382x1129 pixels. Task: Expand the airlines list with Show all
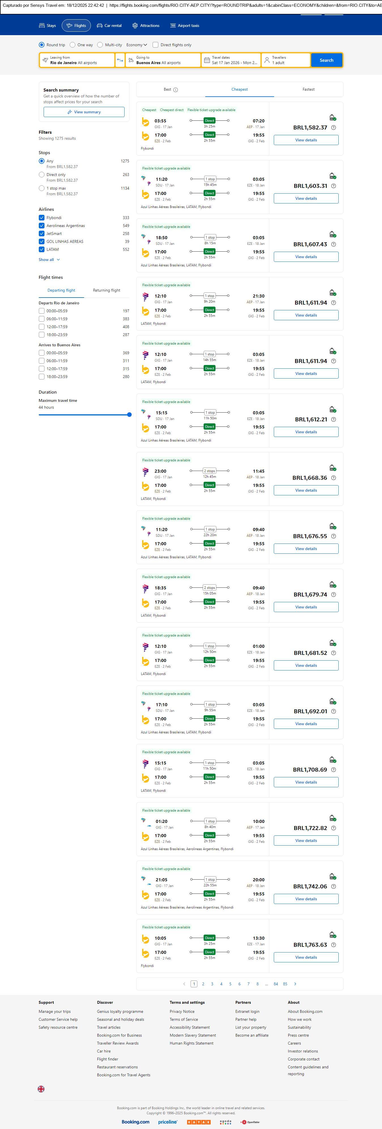[x=49, y=260]
